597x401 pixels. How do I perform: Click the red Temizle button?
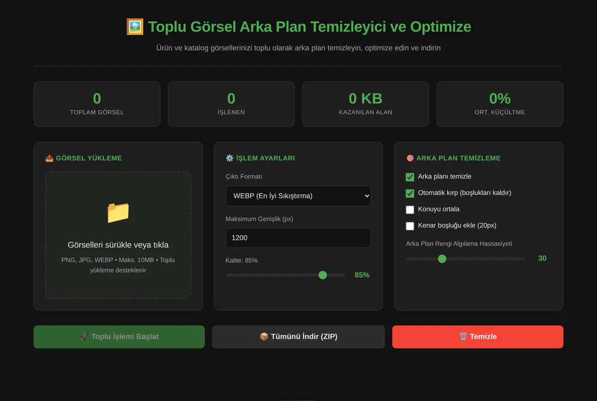pos(478,337)
